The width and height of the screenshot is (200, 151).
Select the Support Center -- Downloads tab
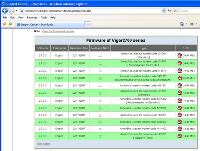(50, 24)
